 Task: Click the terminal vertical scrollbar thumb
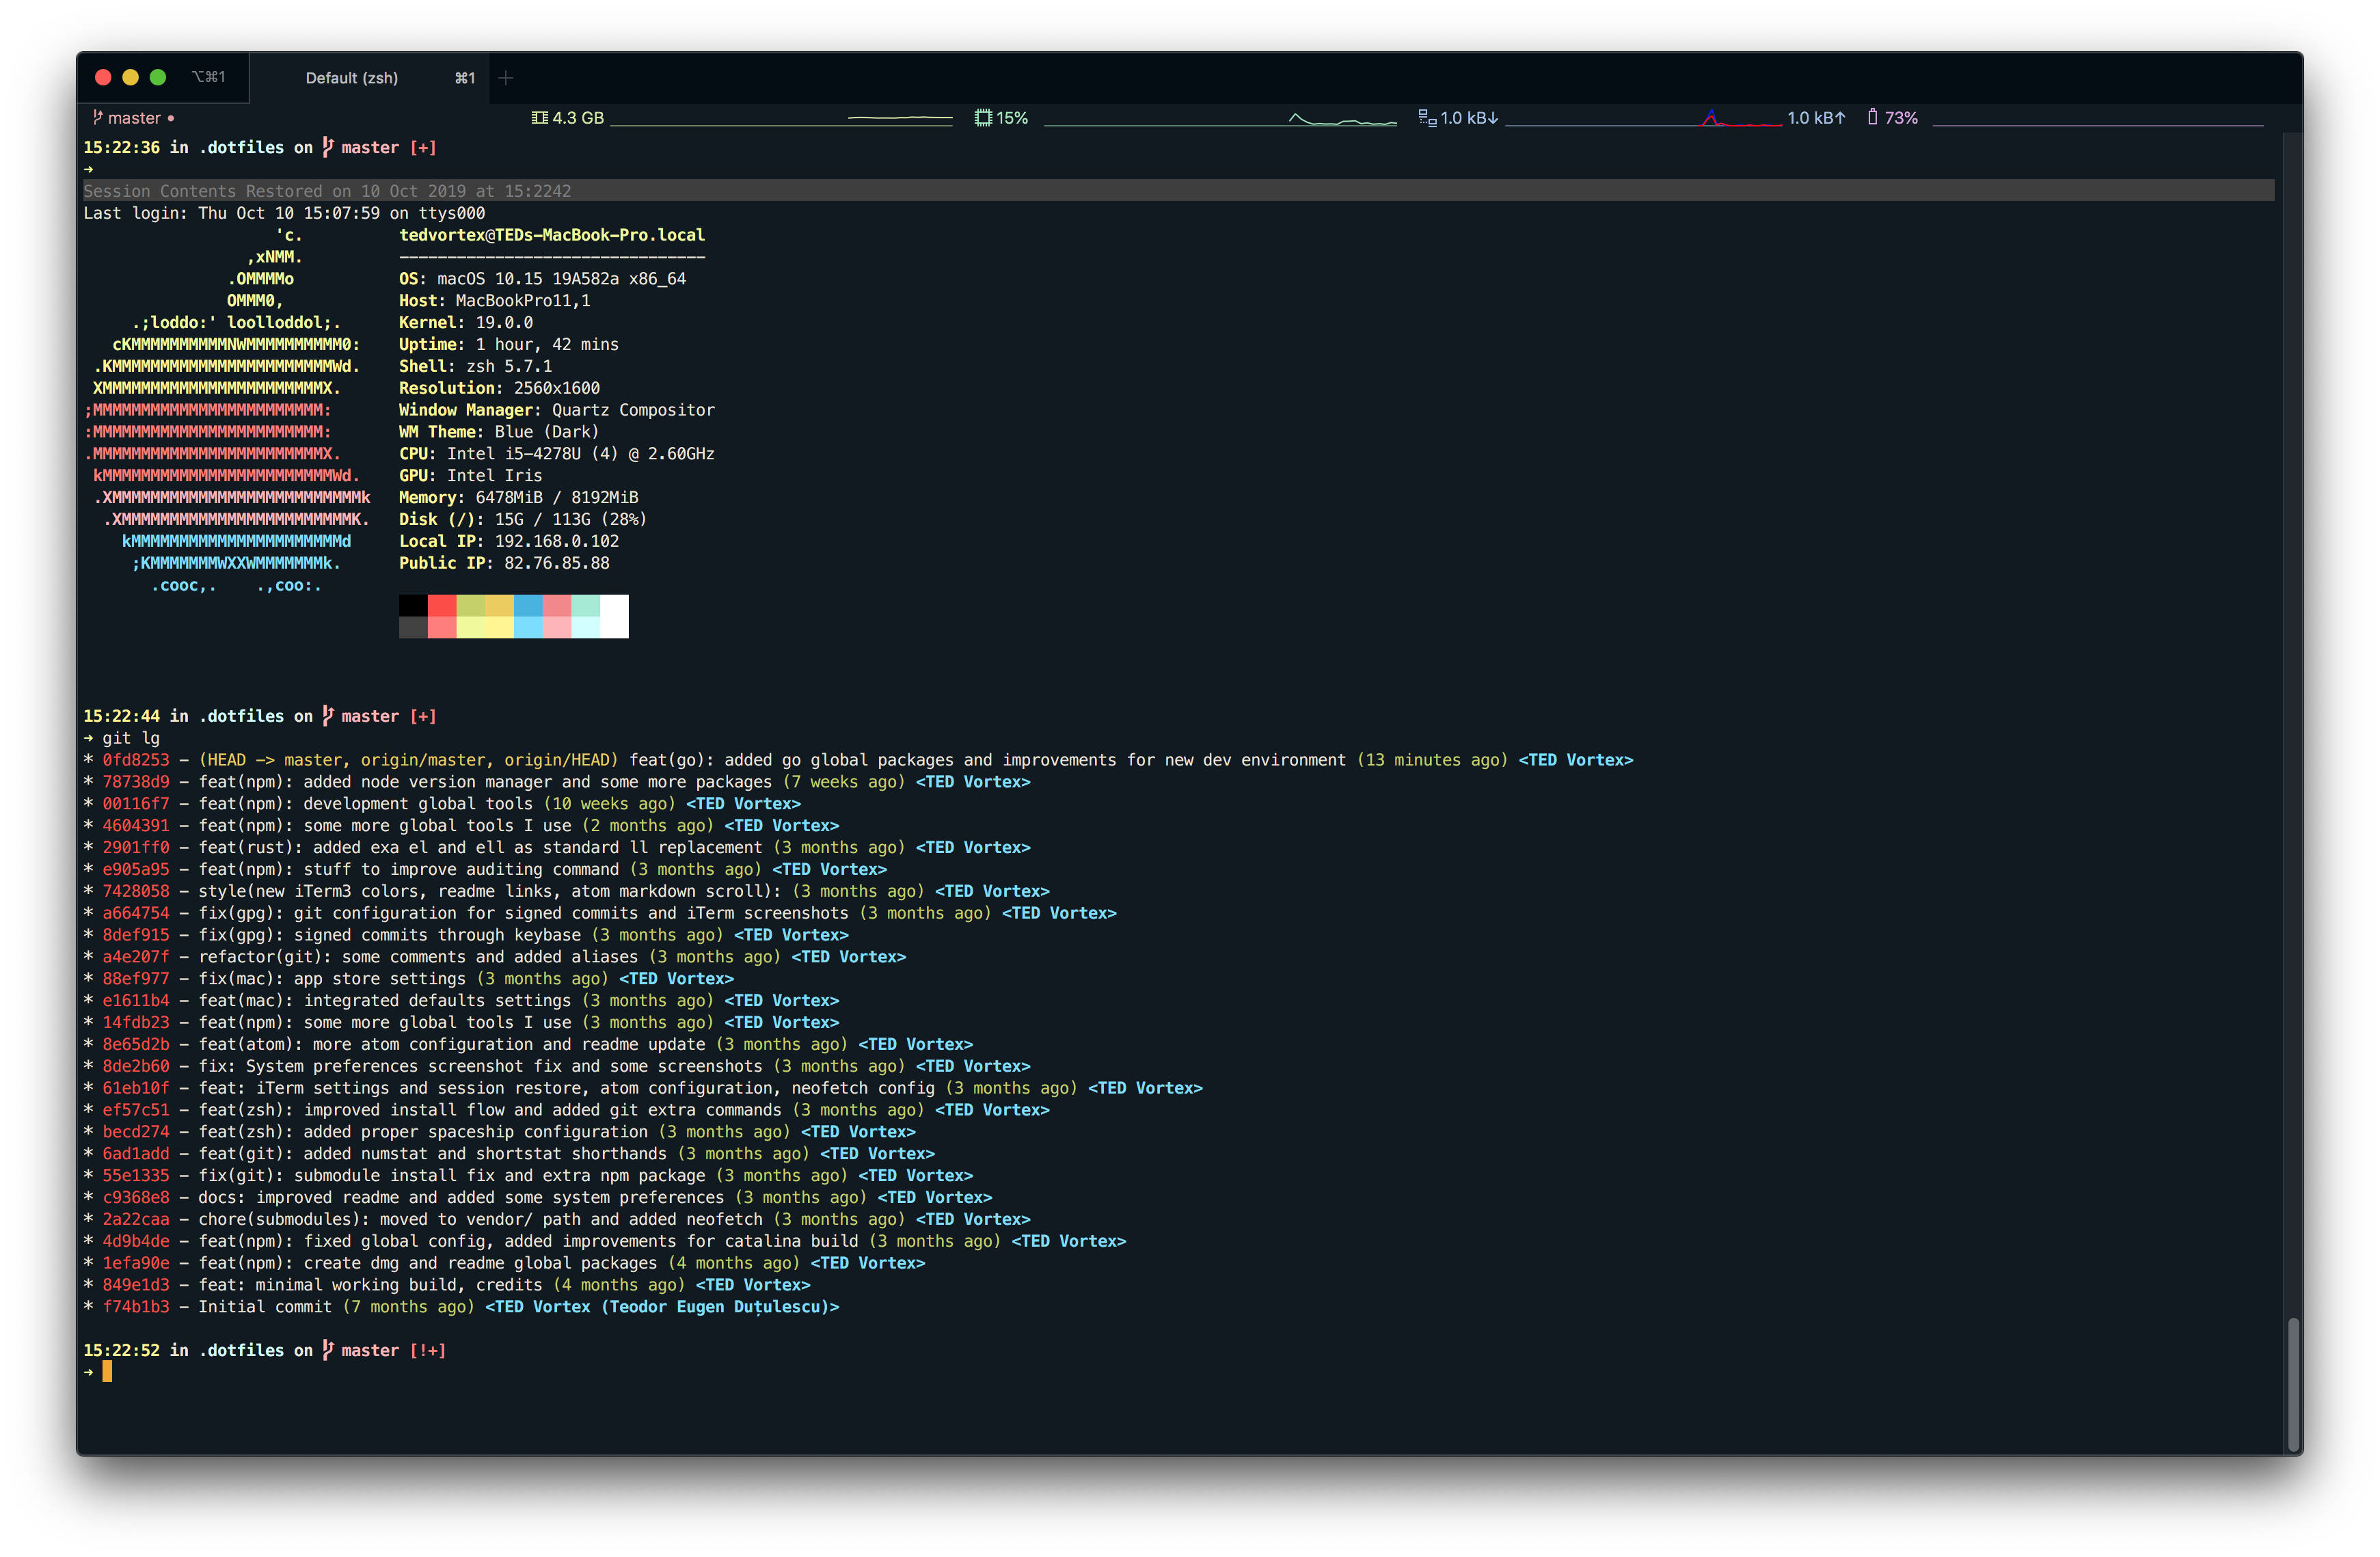(2293, 1385)
